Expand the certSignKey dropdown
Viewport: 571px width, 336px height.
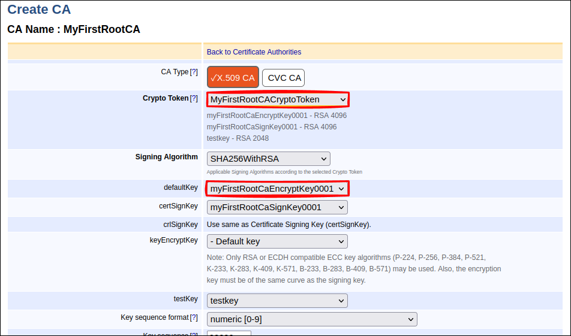coord(277,207)
